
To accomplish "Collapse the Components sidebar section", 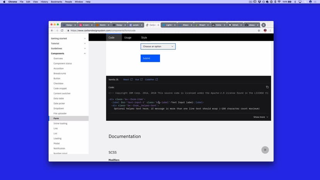I will coord(85,53).
